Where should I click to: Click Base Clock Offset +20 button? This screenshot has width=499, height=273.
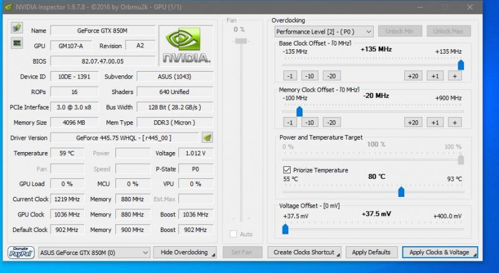point(413,76)
